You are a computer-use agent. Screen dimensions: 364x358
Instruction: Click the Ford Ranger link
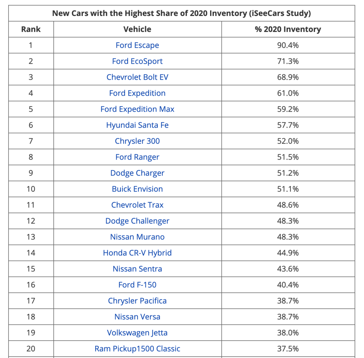[137, 157]
